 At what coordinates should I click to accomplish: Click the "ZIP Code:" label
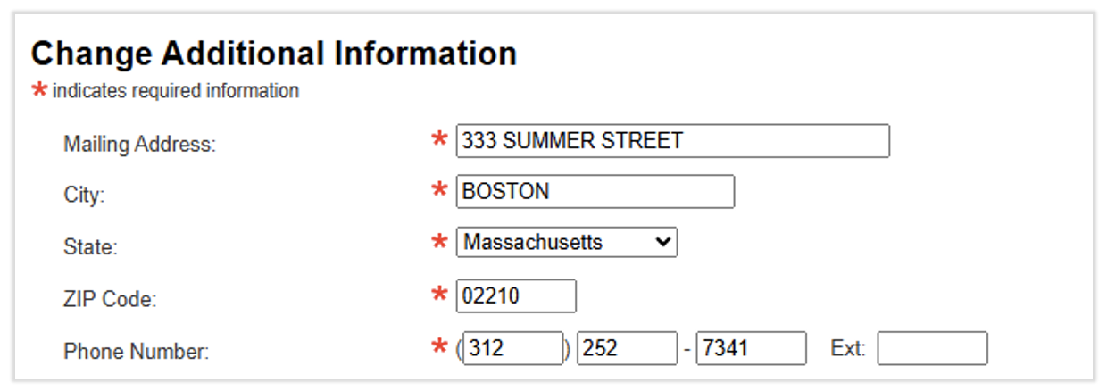click(109, 300)
